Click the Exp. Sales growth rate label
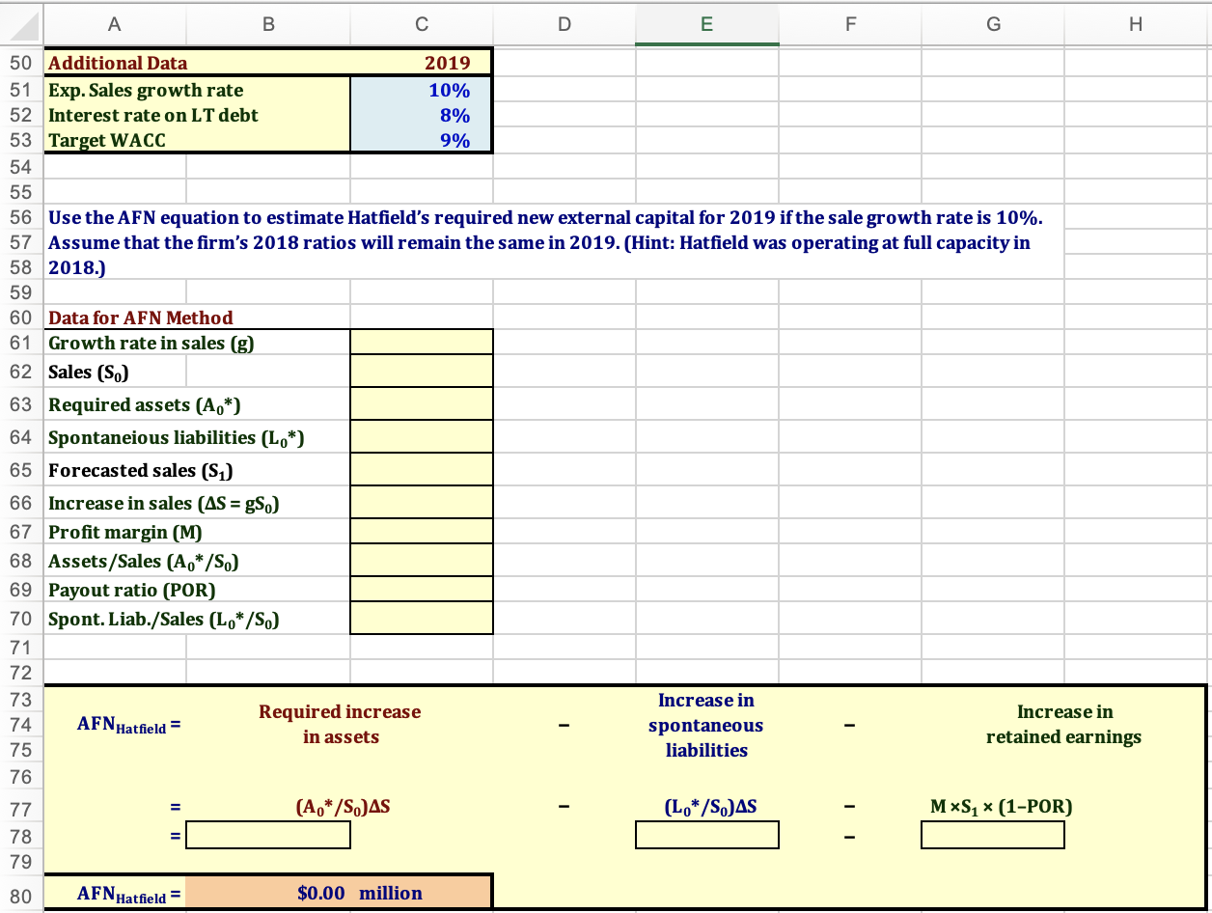Viewport: 1212px width, 913px height. tap(146, 90)
